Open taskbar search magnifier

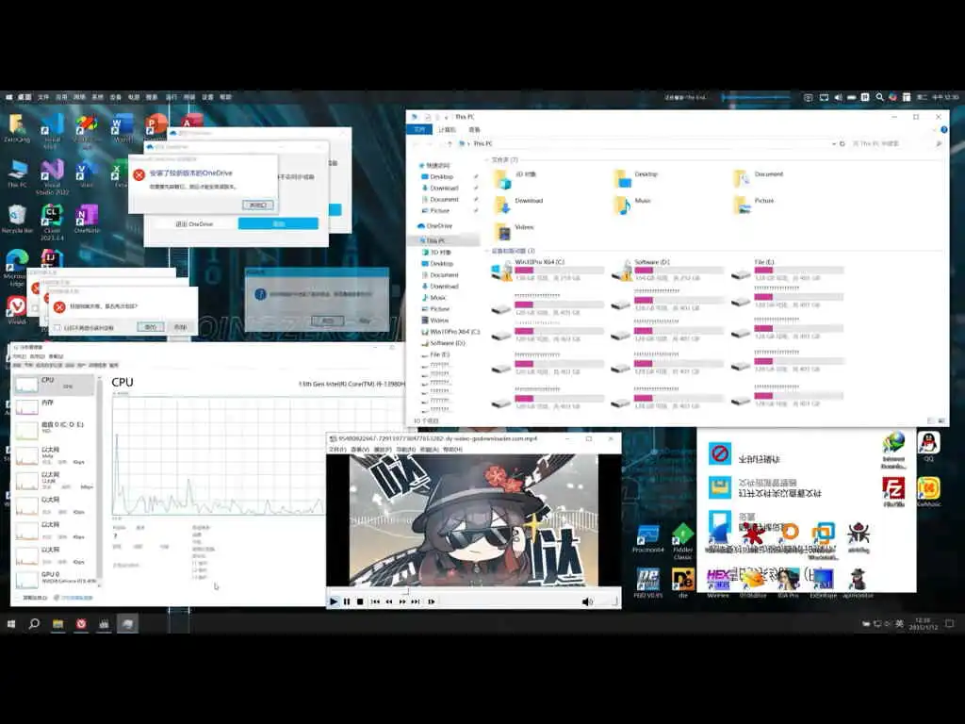34,624
